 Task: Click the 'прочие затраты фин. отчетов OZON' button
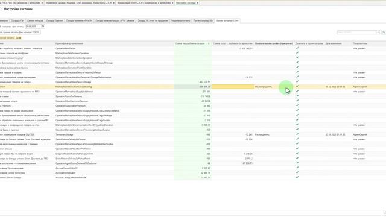20,32
